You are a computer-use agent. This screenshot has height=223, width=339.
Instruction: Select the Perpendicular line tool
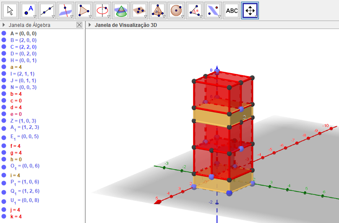coord(65,10)
